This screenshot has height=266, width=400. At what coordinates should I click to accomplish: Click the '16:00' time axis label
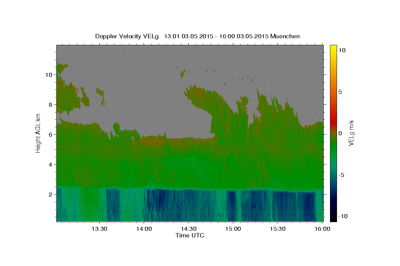[x=322, y=229]
